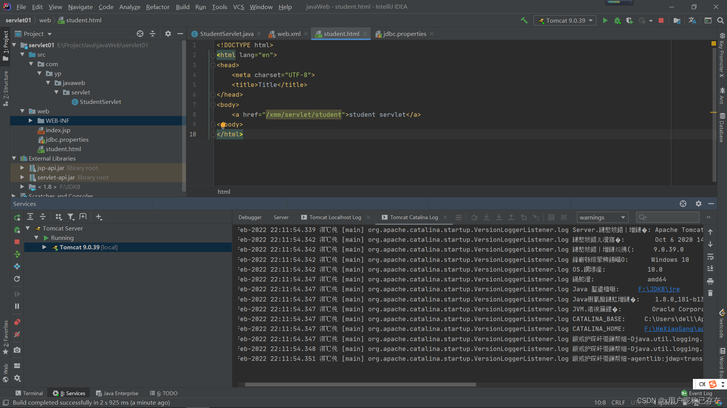Open the Refactor menu
The height and width of the screenshot is (408, 727).
(x=158, y=7)
